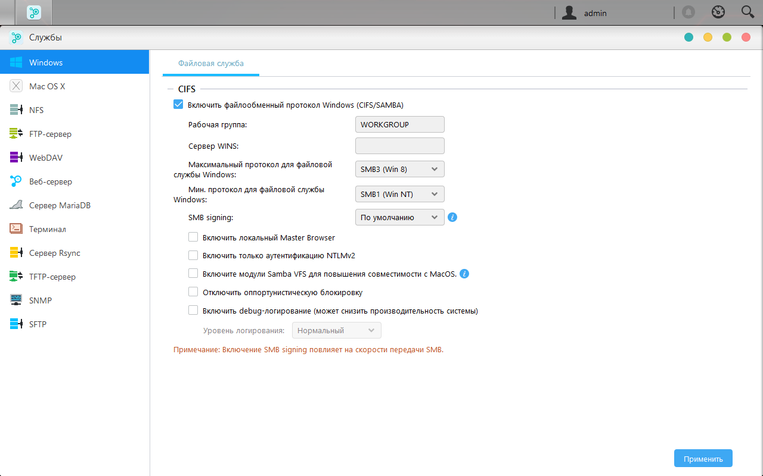The width and height of the screenshot is (763, 476).
Task: Click the teal window control dot
Action: coord(688,37)
